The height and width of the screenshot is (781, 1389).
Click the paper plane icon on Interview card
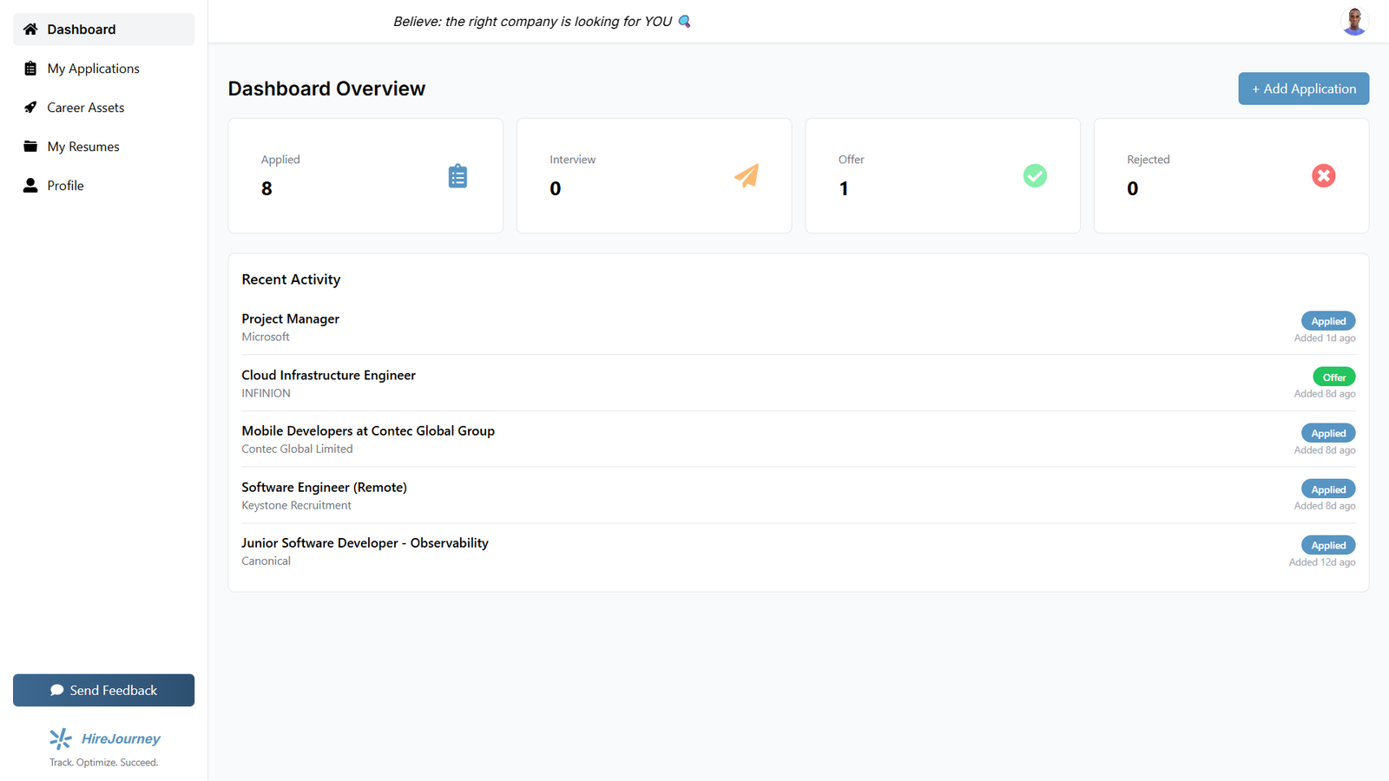point(747,175)
